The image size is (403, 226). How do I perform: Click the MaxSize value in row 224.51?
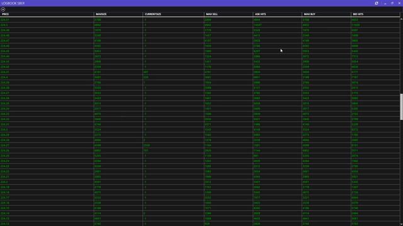click(x=98, y=19)
